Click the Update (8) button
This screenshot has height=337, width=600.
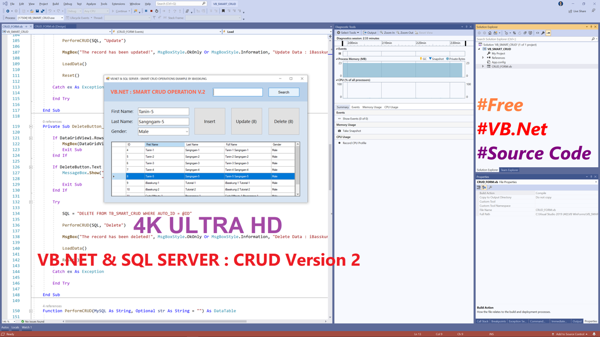click(x=246, y=121)
